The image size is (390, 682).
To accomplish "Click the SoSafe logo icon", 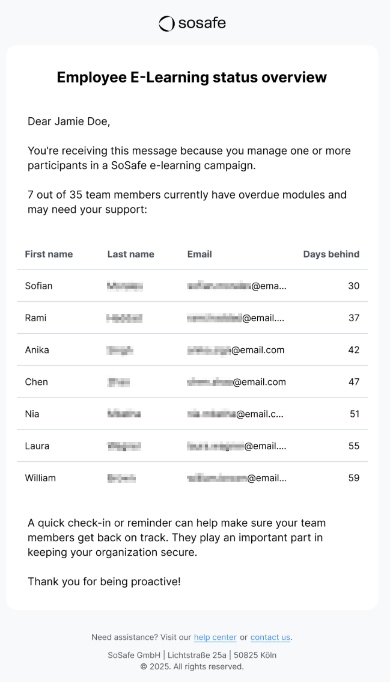I will (166, 23).
